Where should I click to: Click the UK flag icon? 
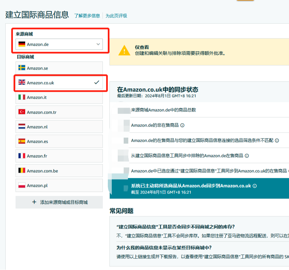tap(22, 82)
